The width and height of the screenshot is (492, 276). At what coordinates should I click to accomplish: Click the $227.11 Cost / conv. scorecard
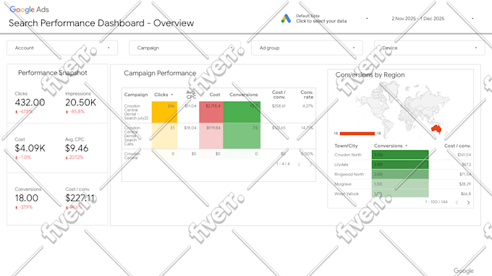click(x=80, y=198)
